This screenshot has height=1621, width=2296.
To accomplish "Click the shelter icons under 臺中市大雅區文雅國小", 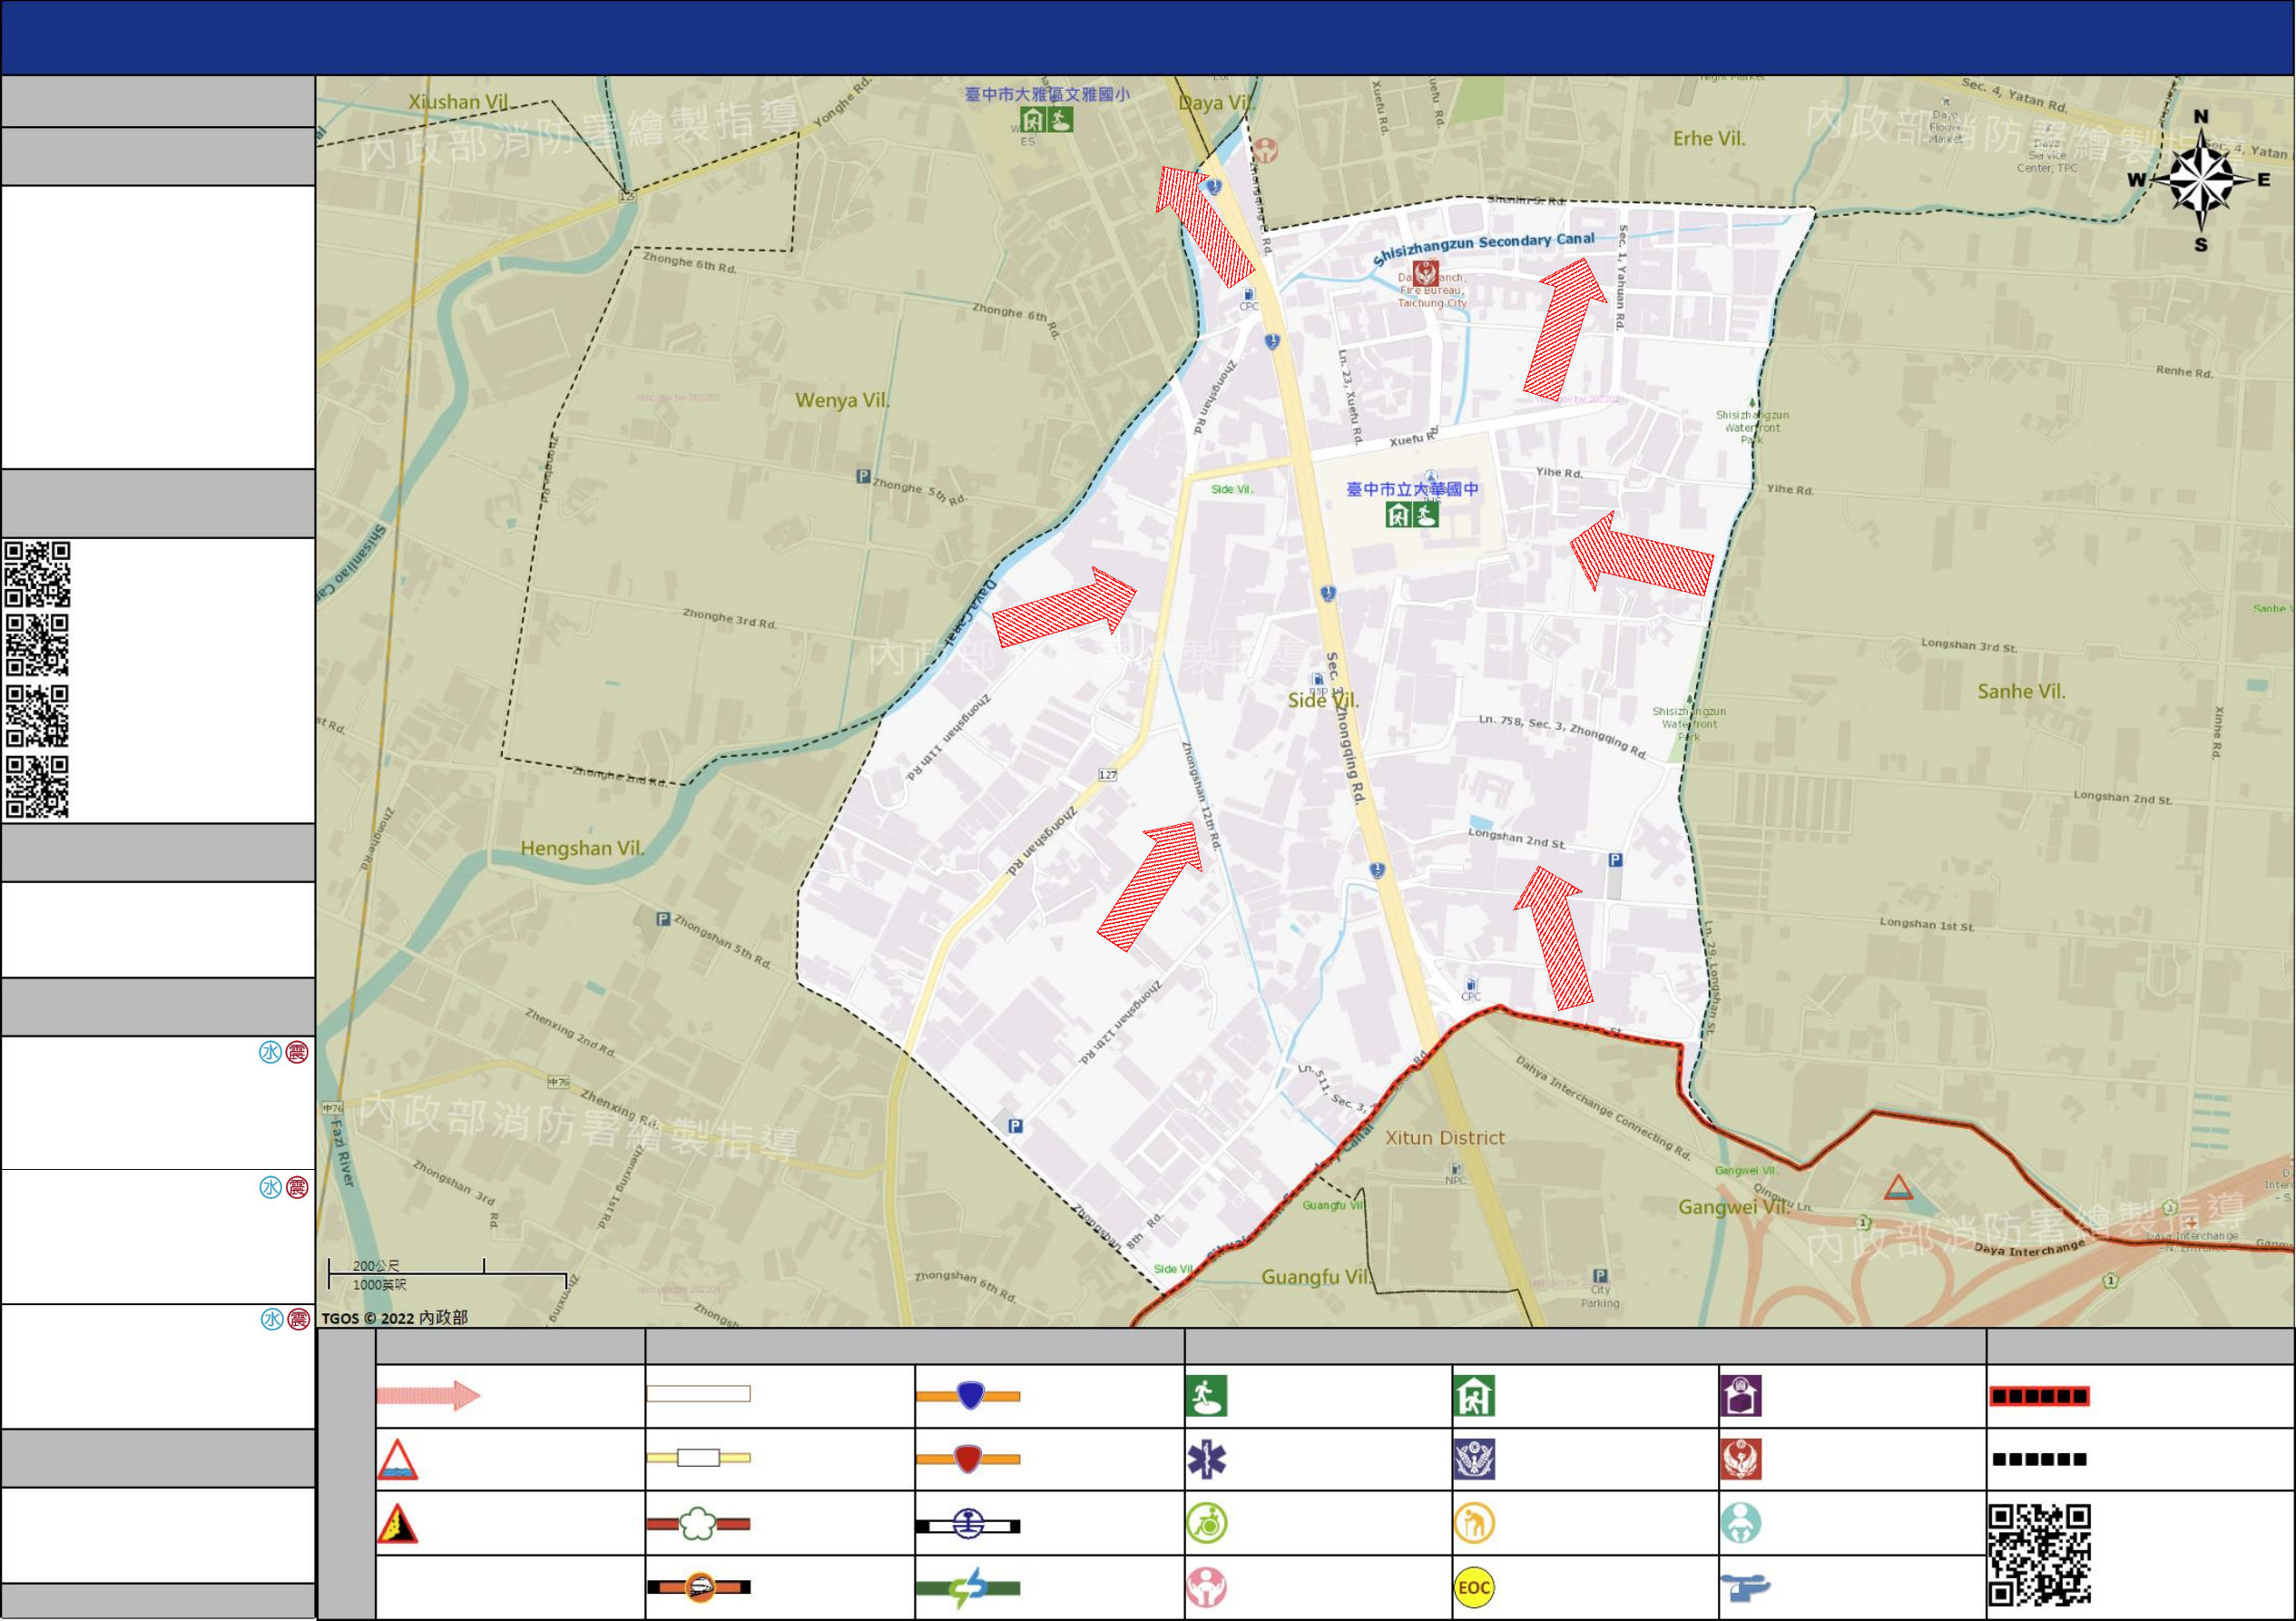I will [x=1046, y=120].
